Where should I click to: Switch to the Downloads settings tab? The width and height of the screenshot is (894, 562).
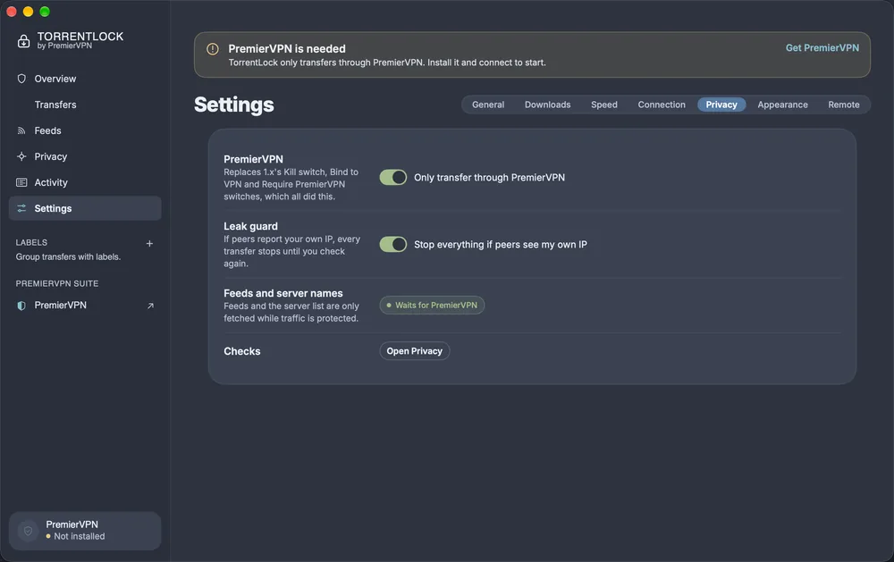547,105
